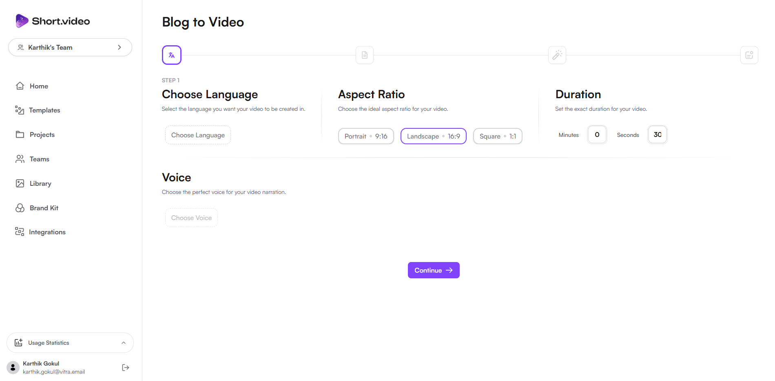Click the magic wand step icon
Image resolution: width=775 pixels, height=381 pixels.
[557, 55]
